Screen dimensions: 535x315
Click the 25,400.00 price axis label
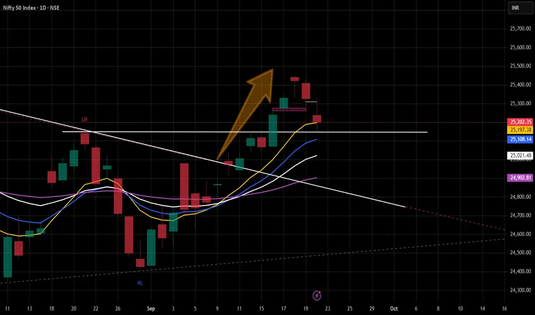(520, 84)
